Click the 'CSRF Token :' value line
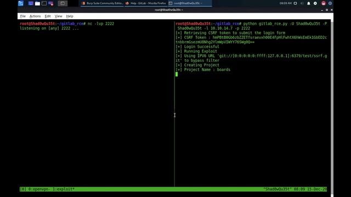 (251, 40)
